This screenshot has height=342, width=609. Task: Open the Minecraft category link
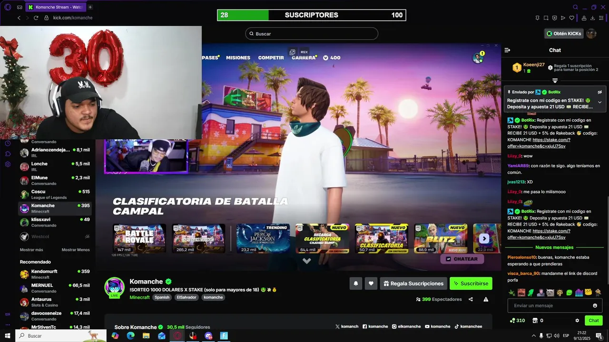tap(140, 297)
